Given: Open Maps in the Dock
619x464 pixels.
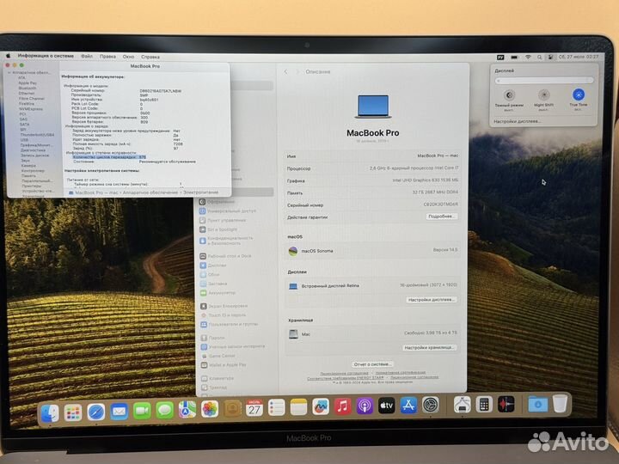Looking at the screenshot, I should tap(187, 410).
